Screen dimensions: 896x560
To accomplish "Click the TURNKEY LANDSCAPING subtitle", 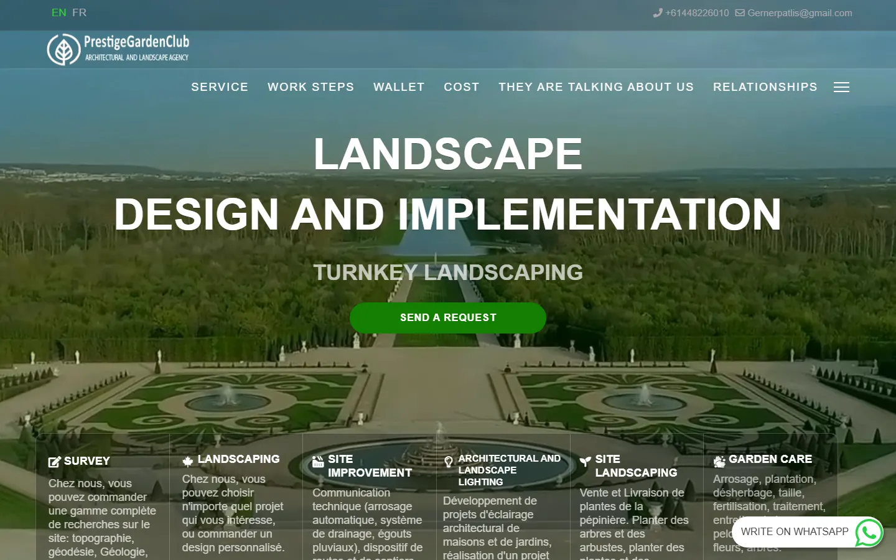I will click(448, 273).
